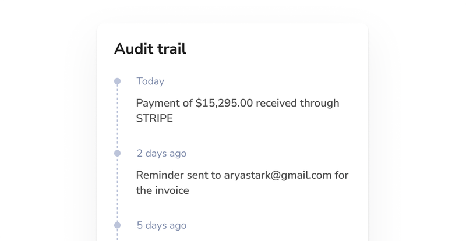The width and height of the screenshot is (466, 241).
Task: Click dashed line between Today and 2 days ago
Action: (117, 118)
